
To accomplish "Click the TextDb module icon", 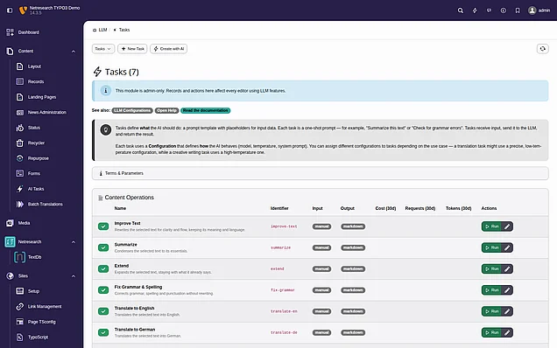I will click(19, 257).
